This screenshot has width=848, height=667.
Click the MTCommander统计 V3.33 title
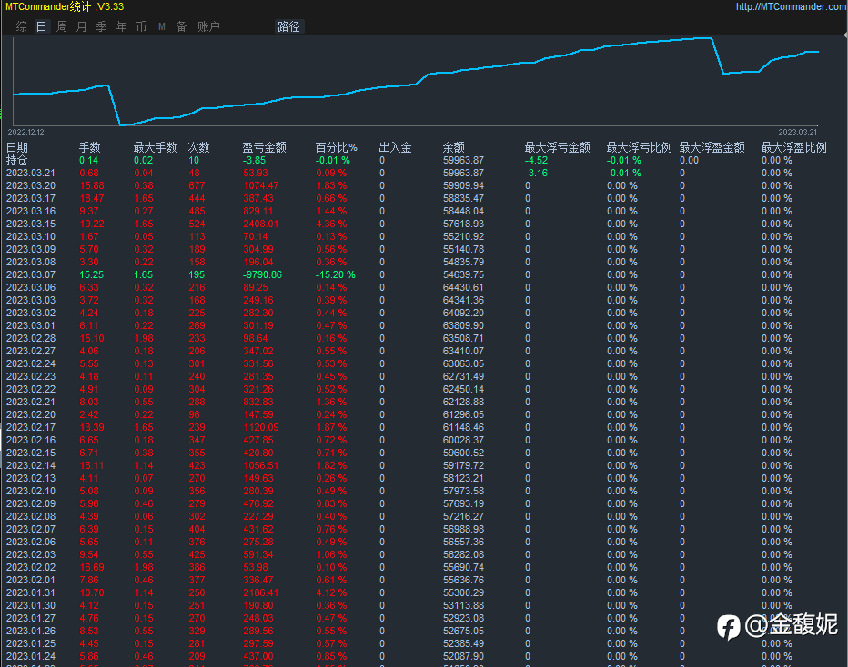(x=65, y=6)
